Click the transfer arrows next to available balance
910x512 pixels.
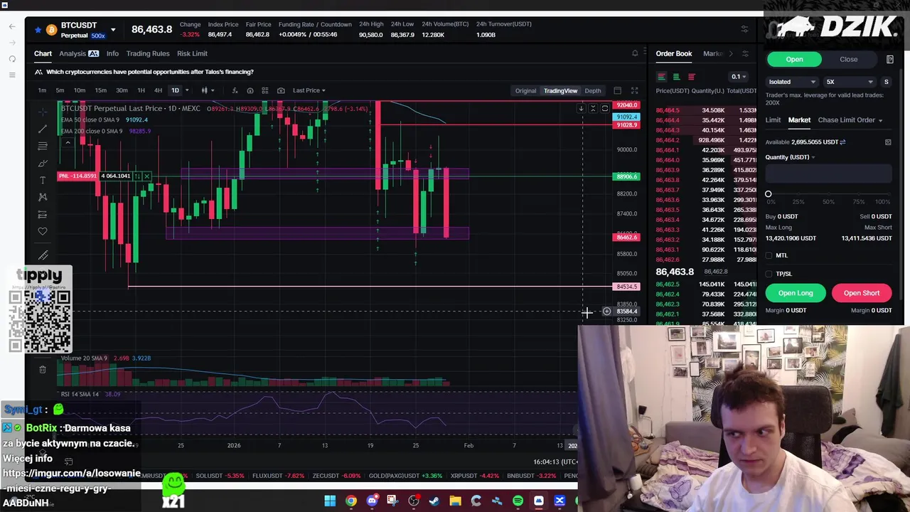[842, 142]
